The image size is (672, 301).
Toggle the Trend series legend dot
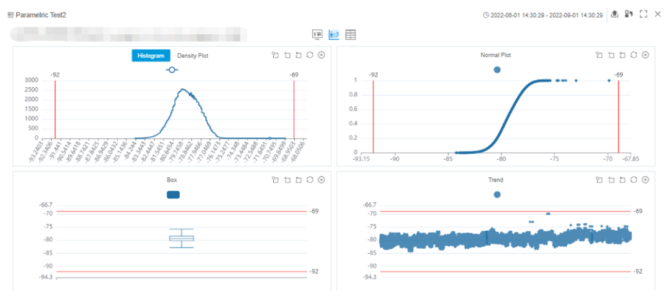tap(497, 195)
